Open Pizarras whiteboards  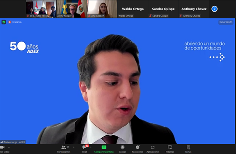[x=170, y=149]
